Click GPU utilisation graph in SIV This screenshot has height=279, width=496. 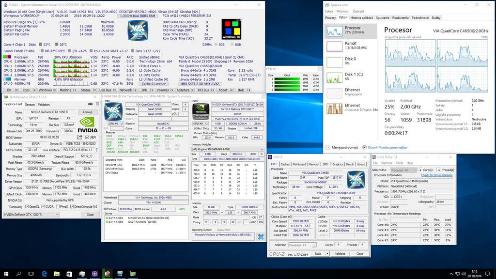(71, 84)
